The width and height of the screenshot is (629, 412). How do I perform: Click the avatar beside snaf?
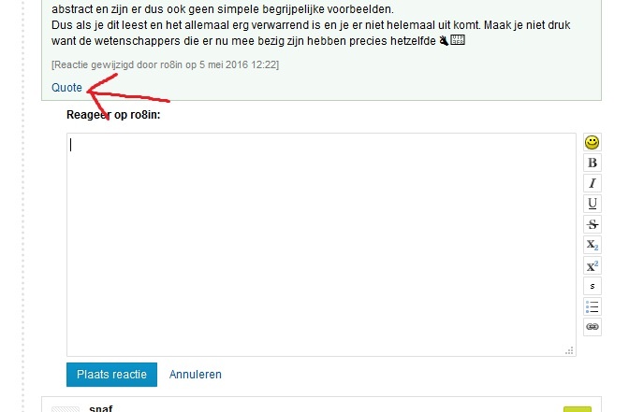point(66,409)
